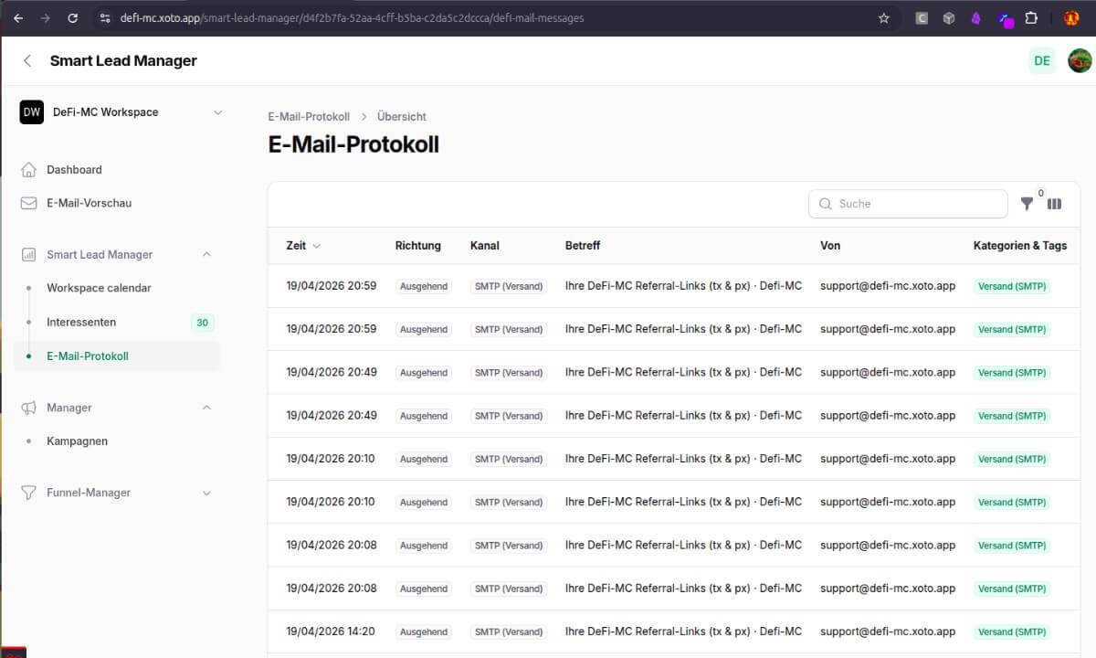
Task: Click the sender email in the 14:20 row
Action: click(x=888, y=631)
